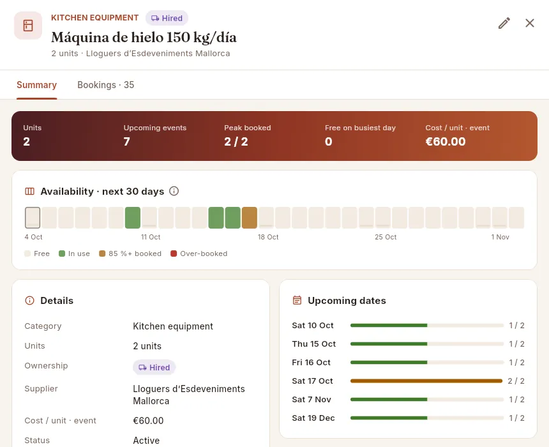Click the full Sat 17 Oct progress bar
Screen dimensions: 549x447
point(427,381)
